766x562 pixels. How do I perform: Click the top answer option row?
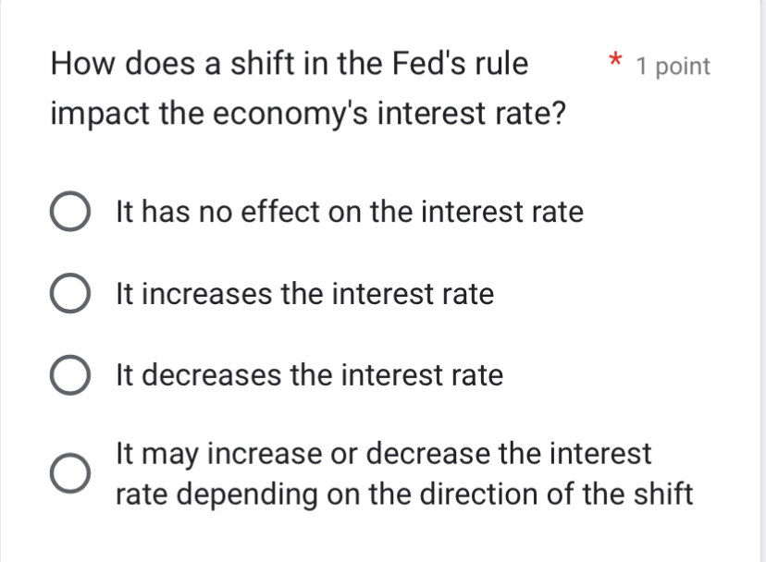click(278, 212)
